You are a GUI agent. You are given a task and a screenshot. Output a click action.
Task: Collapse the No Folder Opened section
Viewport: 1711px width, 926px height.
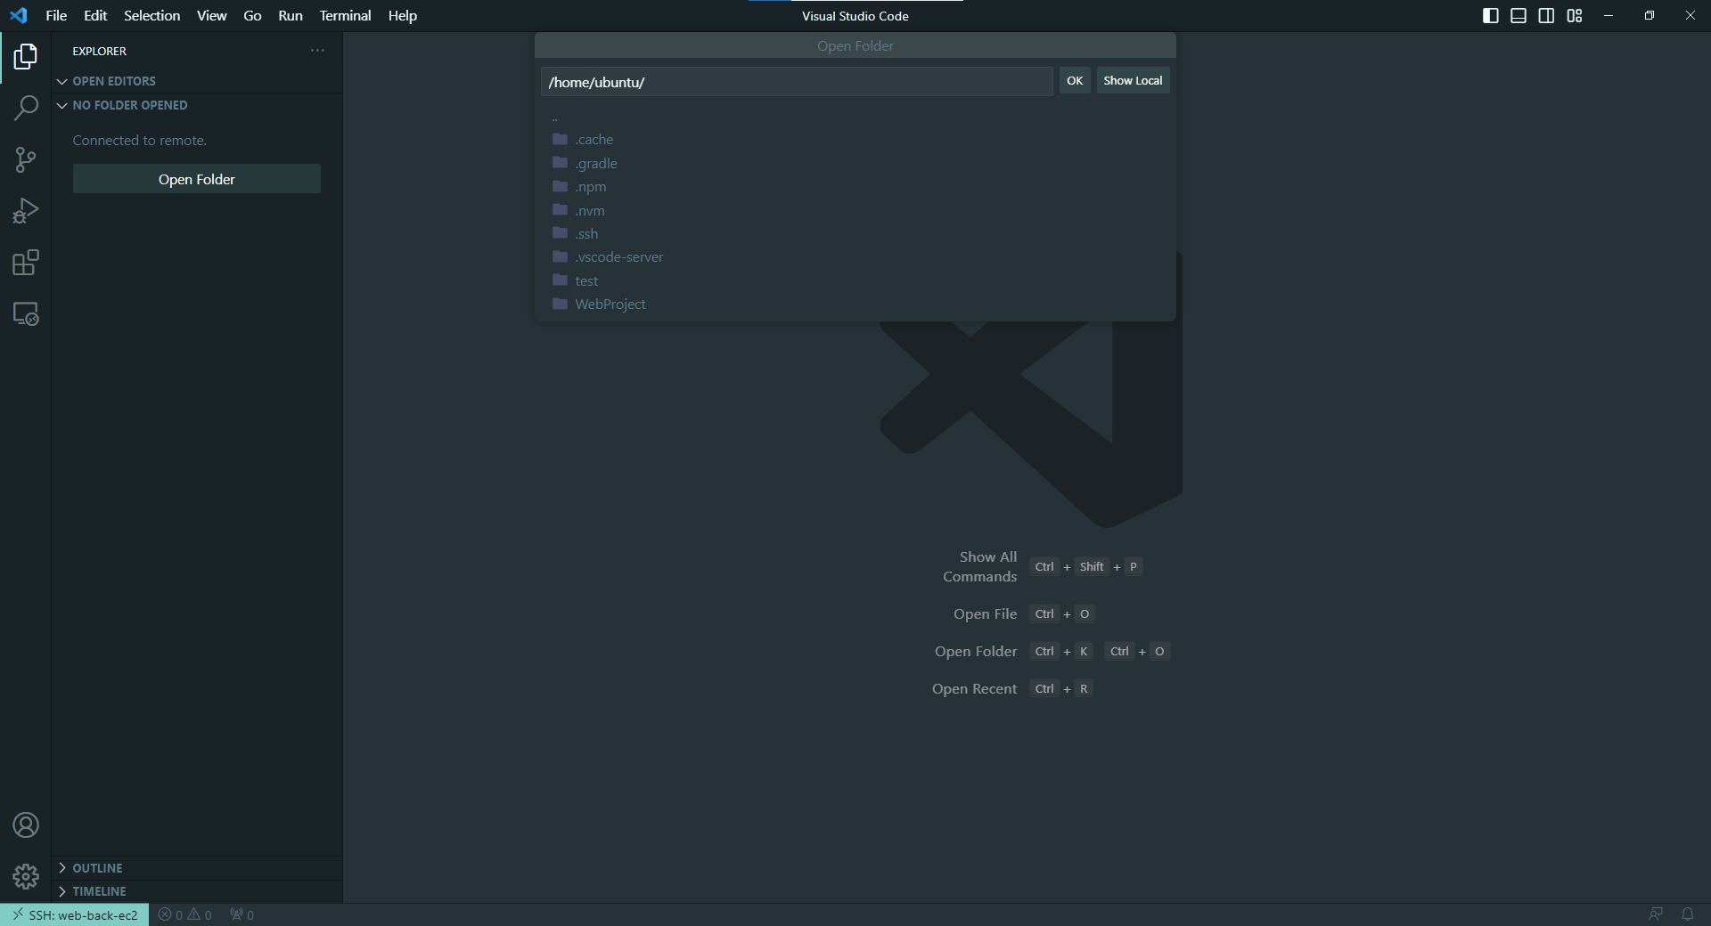pos(197,105)
